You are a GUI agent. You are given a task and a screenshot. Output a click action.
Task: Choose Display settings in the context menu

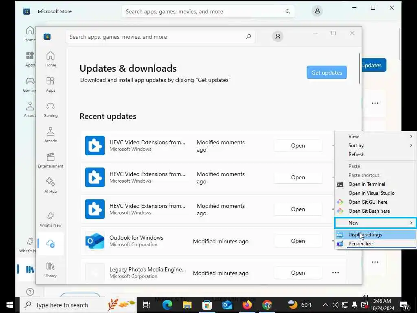point(375,235)
